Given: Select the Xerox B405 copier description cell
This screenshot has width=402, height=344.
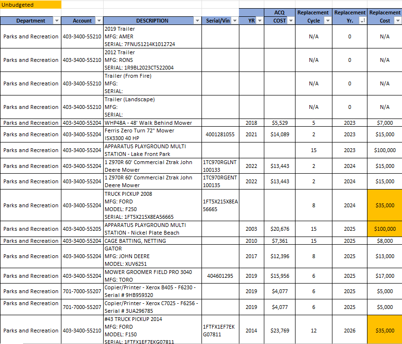Looking at the screenshot, I should pos(152,291).
